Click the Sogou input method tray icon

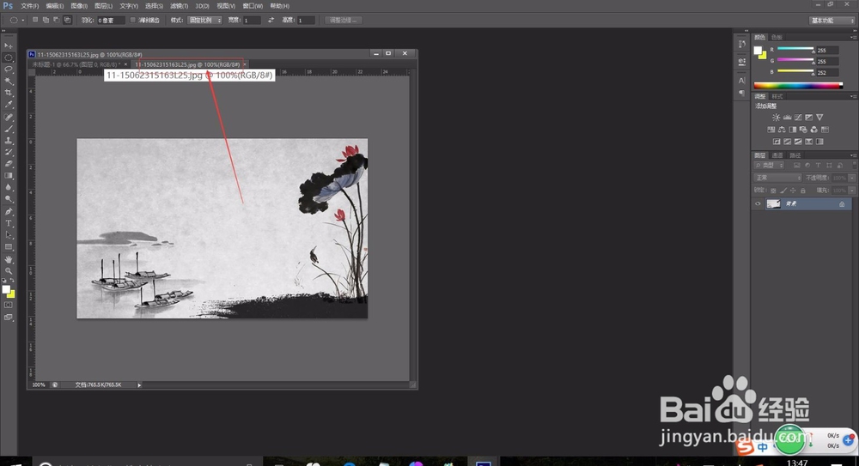point(745,448)
